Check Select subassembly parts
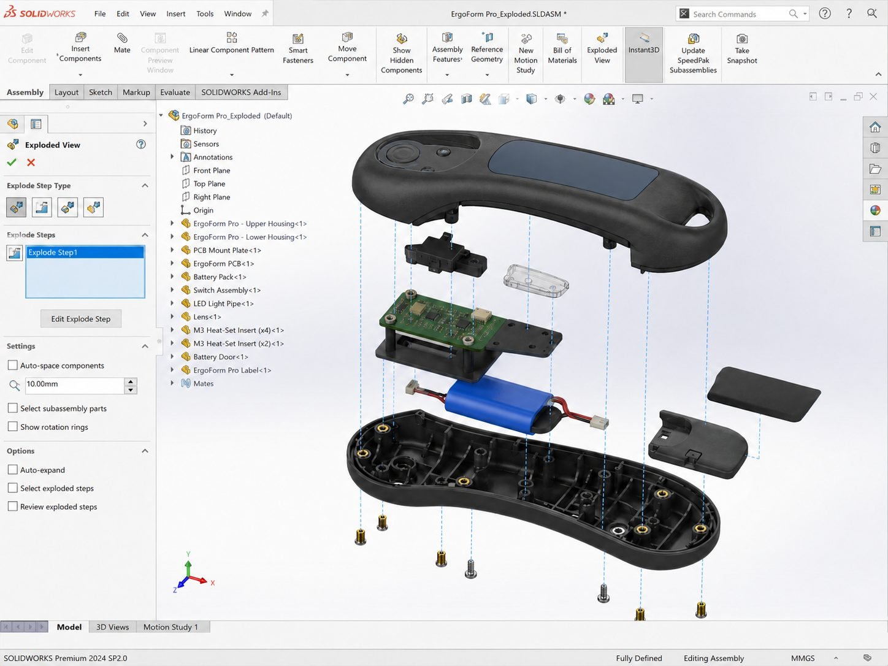This screenshot has width=888, height=666. point(12,408)
